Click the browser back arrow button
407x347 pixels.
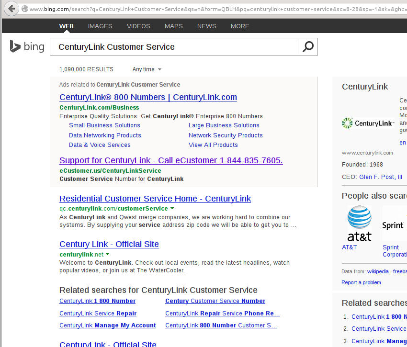pos(11,9)
